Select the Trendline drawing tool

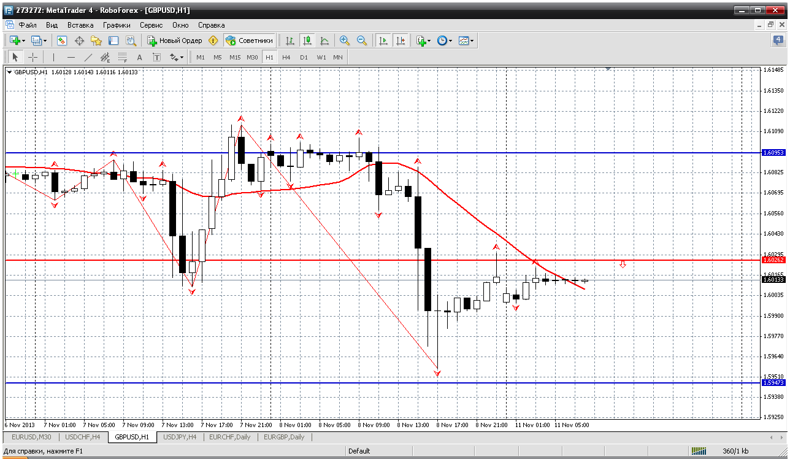click(x=88, y=57)
